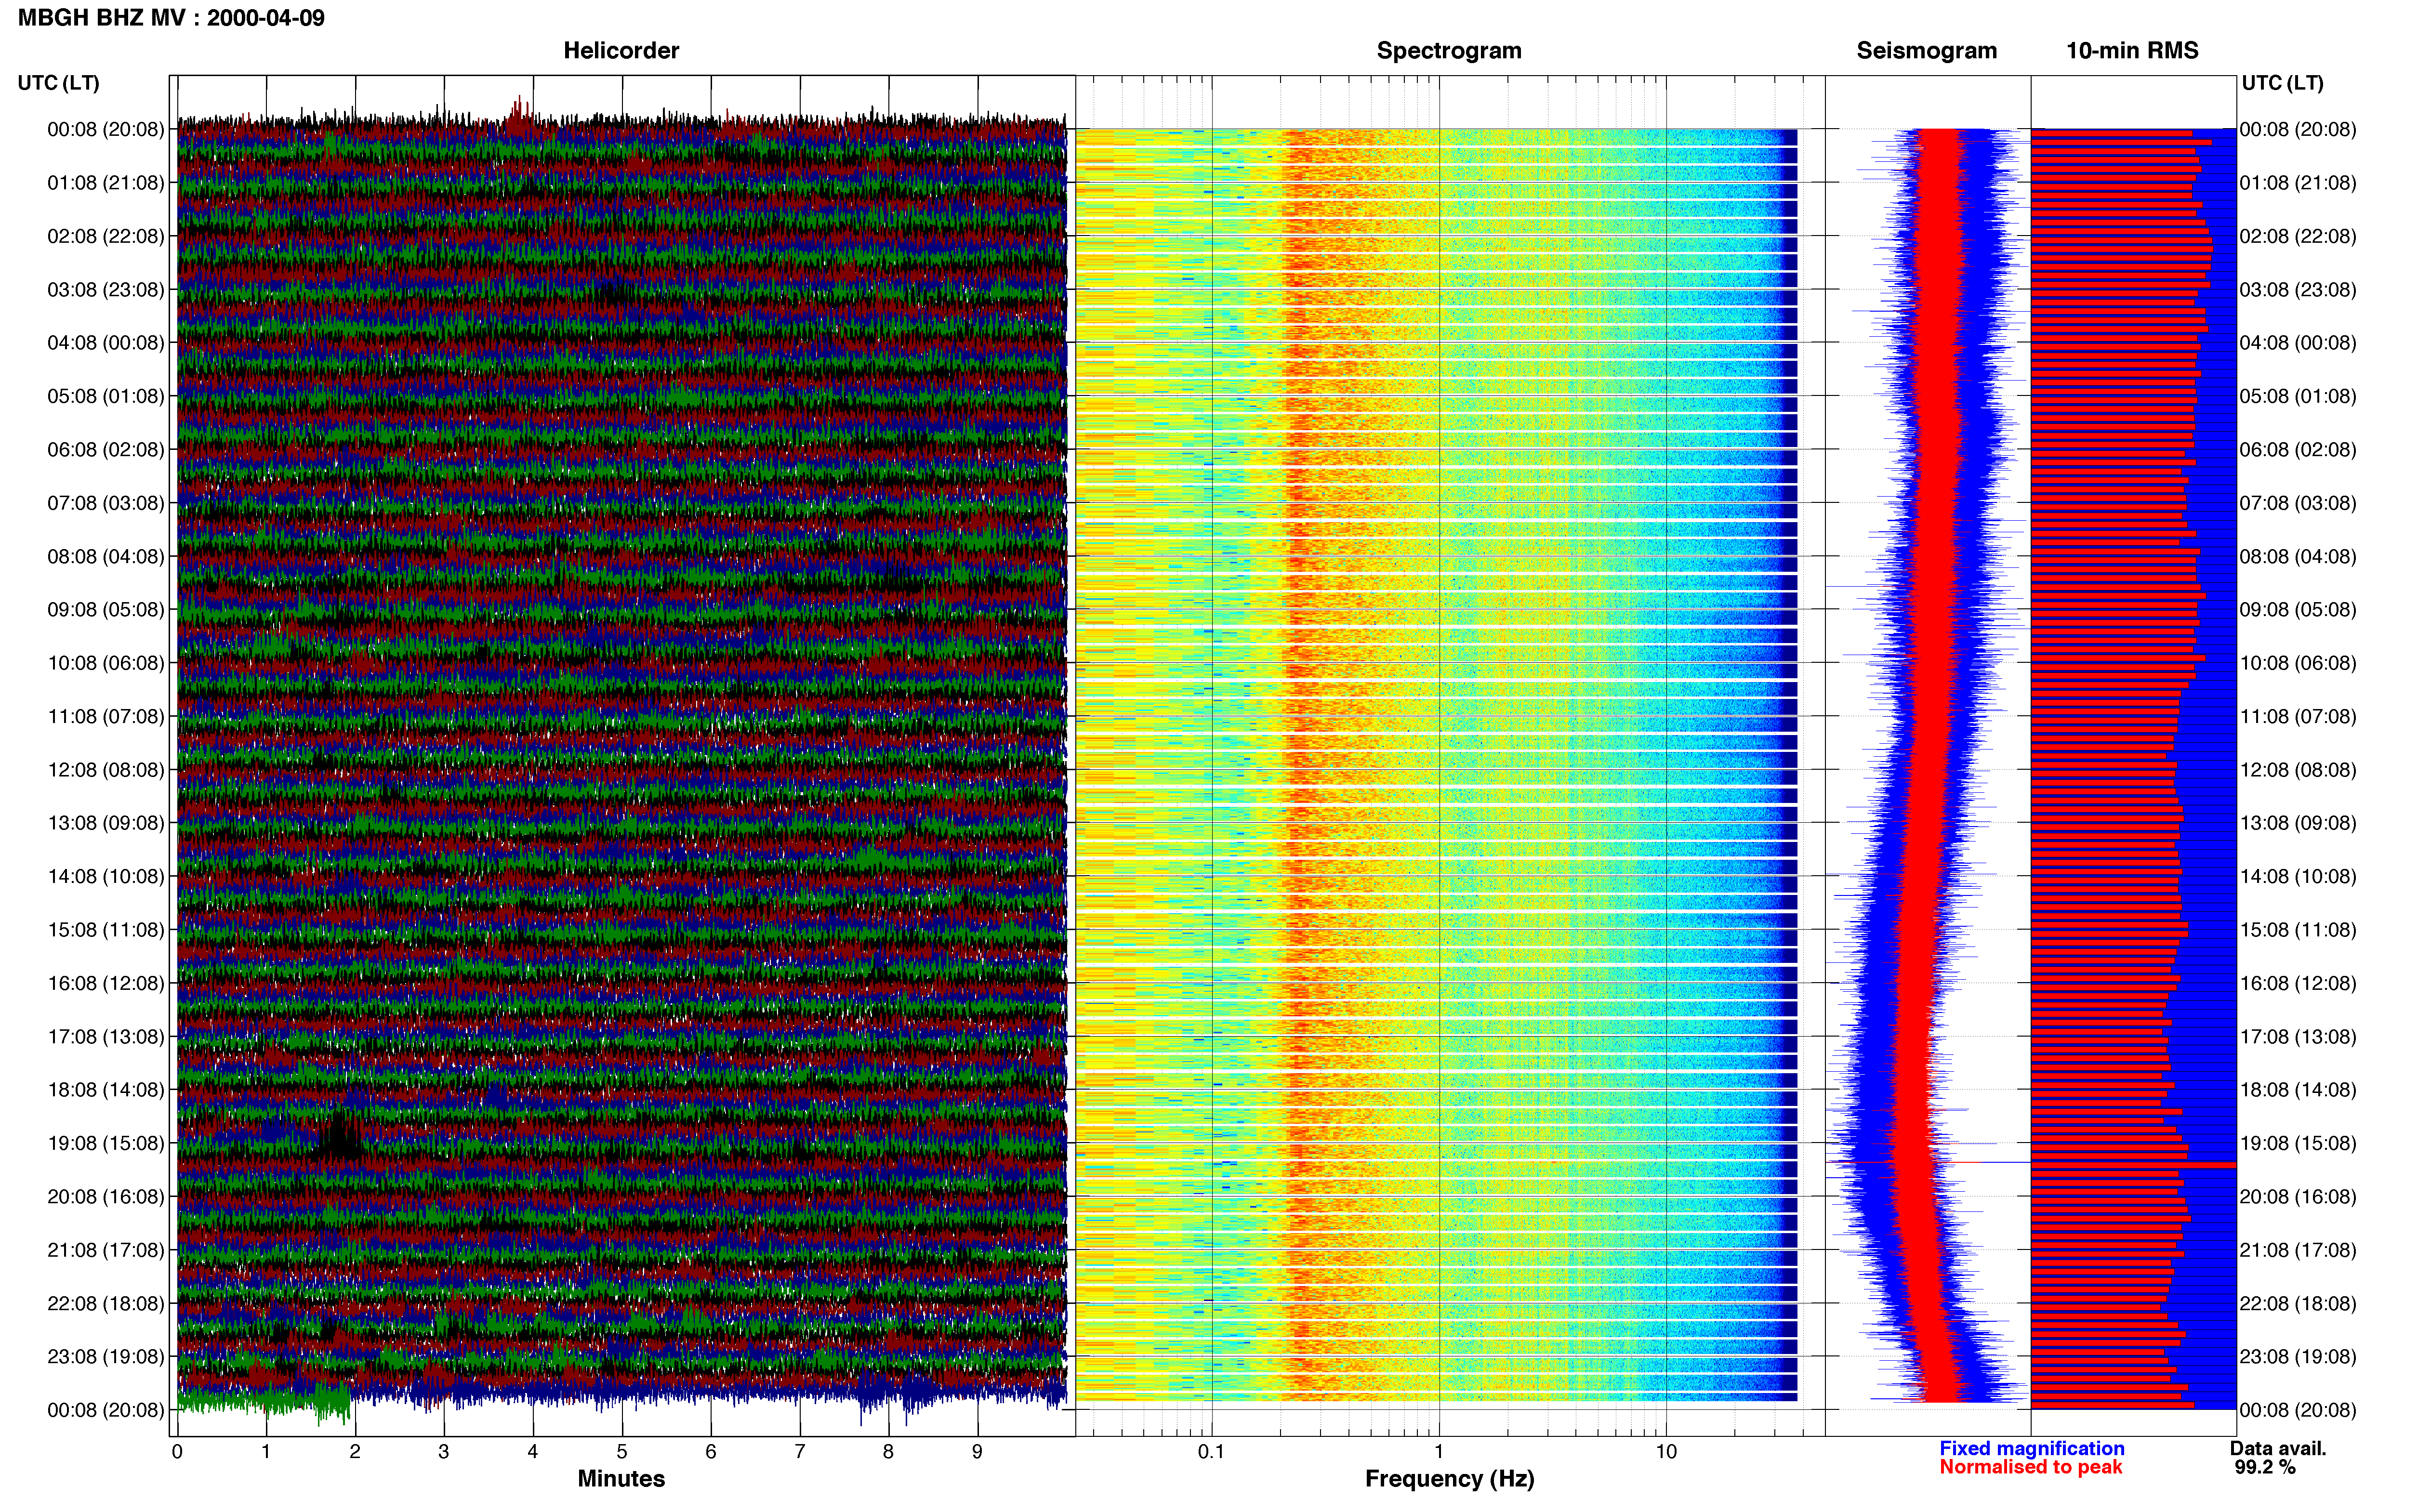Click left time label 13:08 (09:08)
2418x1512 pixels.
pos(105,823)
